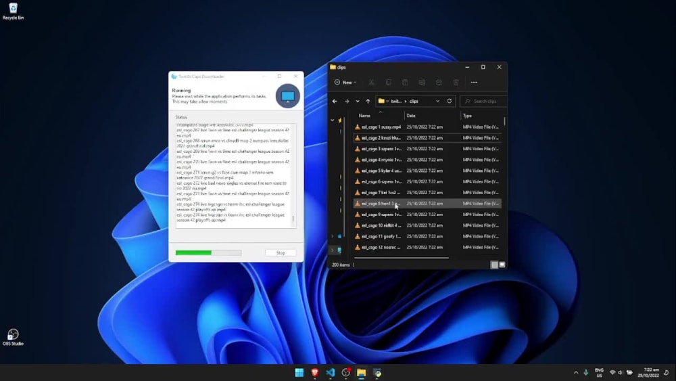Screen dimensions: 676x381
Task: Click the horizontal scrollbar in clips file list
Action: (x=402, y=258)
